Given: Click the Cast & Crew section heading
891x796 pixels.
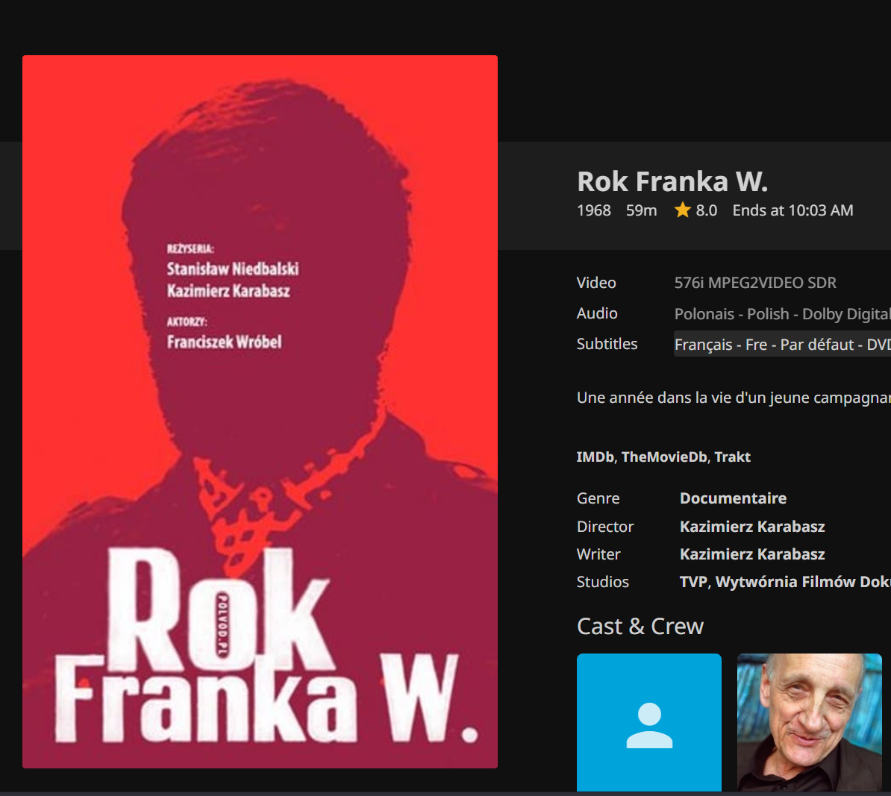Looking at the screenshot, I should (640, 626).
